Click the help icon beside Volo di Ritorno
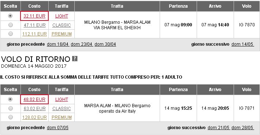This screenshot has width=260, height=135. 75,59
